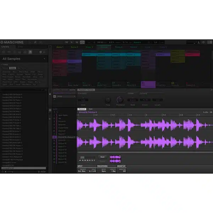
Task: Select the Vocal tag
Action: [18, 84]
